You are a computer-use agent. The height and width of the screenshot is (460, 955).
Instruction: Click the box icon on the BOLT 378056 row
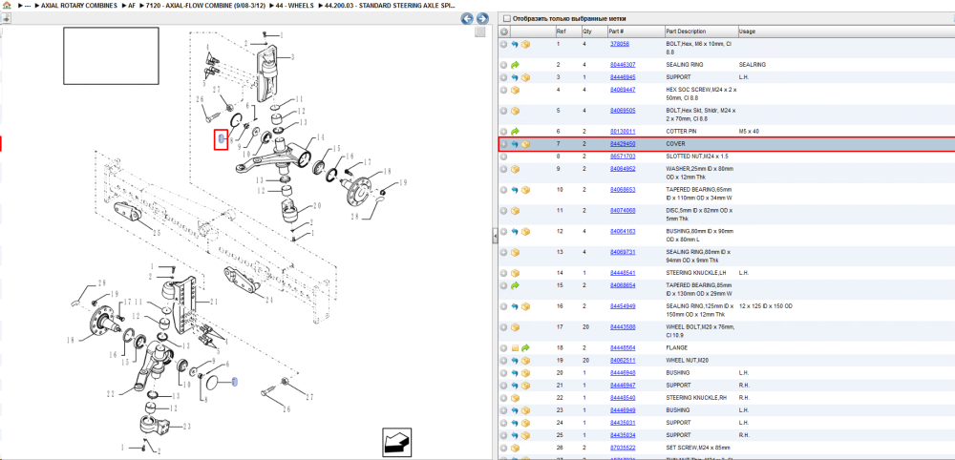pyautogui.click(x=525, y=45)
